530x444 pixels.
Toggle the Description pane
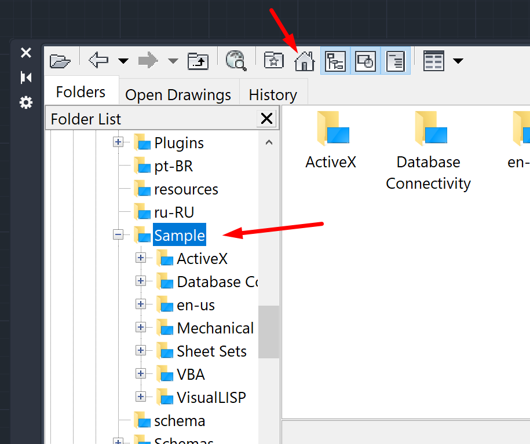394,60
